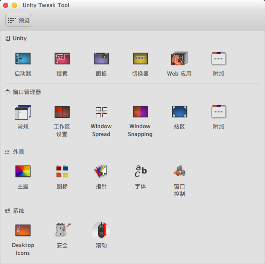This screenshot has height=264, width=265.
Task: Open the 滚动 scrolling settings icon
Action: (x=101, y=230)
